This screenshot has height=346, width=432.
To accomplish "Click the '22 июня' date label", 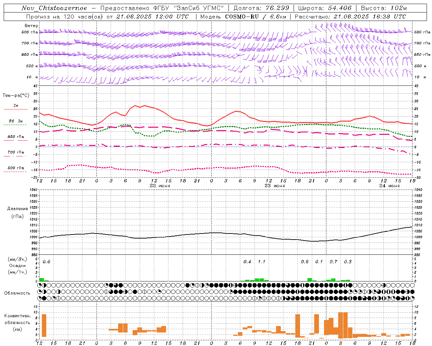I will point(160,186).
